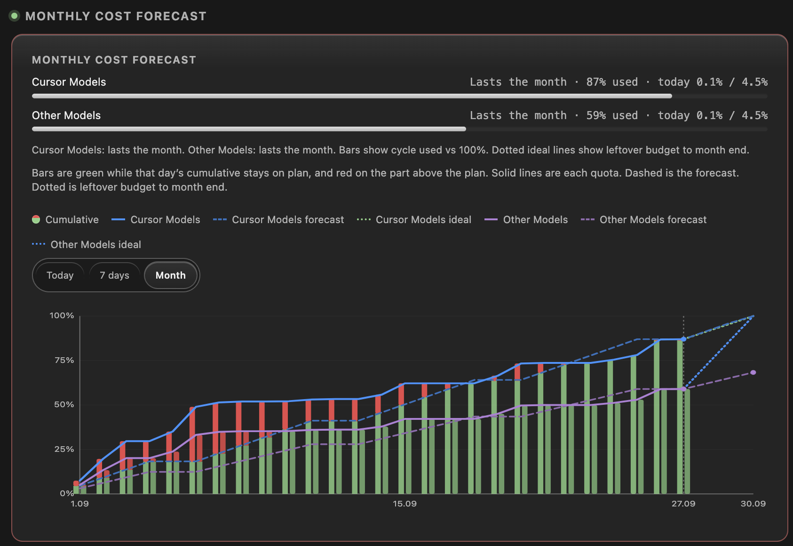Click the 30.09 x-axis date label
Screen dimensions: 793x546
coord(753,504)
